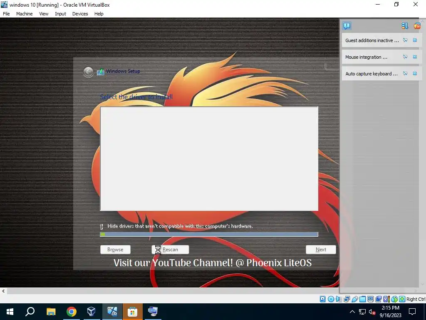The width and height of the screenshot is (426, 320).
Task: Open File Explorer from the taskbar
Action: click(x=51, y=312)
